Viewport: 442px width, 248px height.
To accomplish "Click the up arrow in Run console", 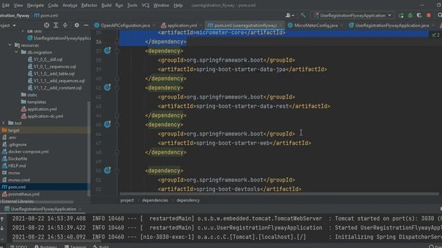I will click(x=2, y=218).
